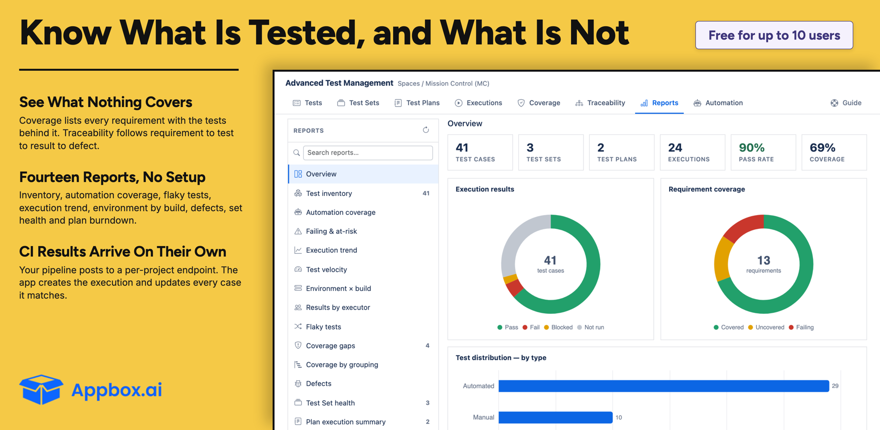Screen dimensions: 880x430
Task: Click the Not run legend entry
Action: pyautogui.click(x=591, y=327)
